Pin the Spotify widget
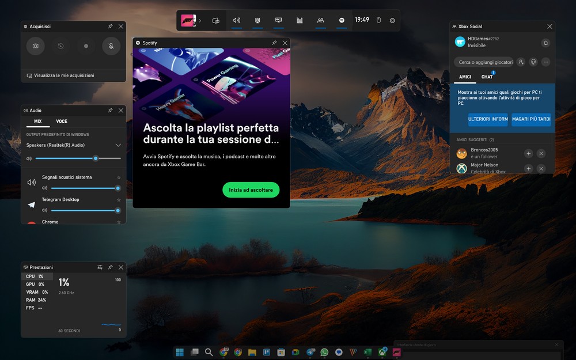The width and height of the screenshot is (576, 360). 274,43
